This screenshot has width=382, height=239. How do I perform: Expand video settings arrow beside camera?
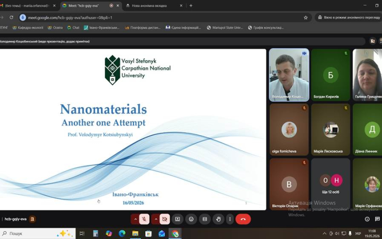point(156,219)
